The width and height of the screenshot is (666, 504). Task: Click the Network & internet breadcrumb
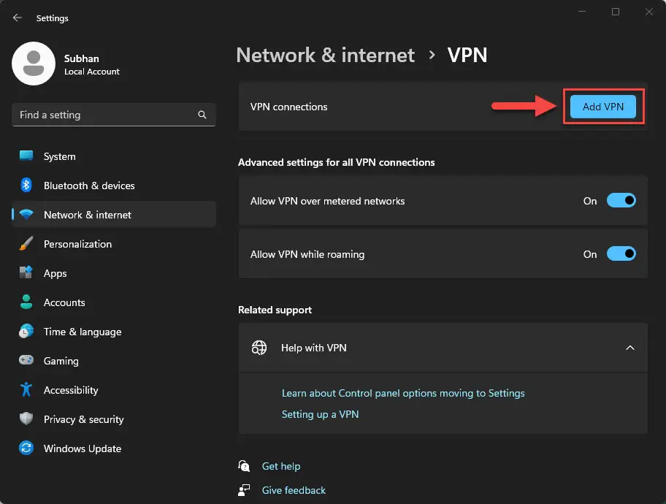(325, 55)
